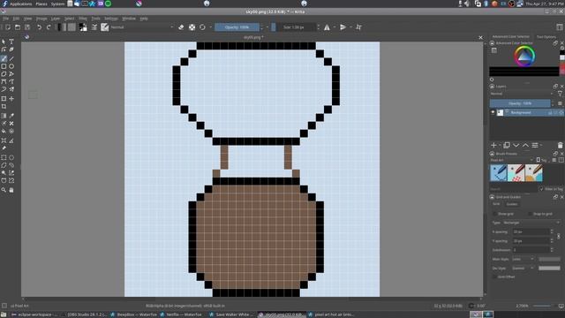Open the Layer menu
Viewport: 565px width, 318px height.
55,19
